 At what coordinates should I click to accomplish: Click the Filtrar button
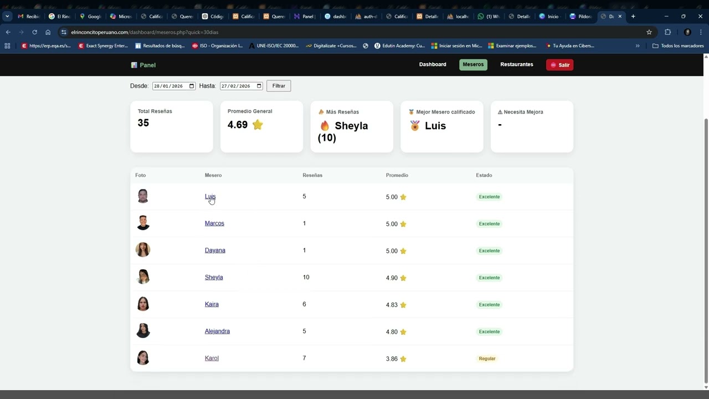coord(279,86)
